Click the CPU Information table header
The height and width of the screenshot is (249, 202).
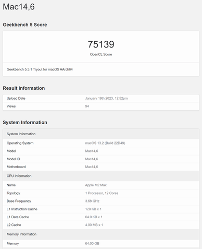101,176
